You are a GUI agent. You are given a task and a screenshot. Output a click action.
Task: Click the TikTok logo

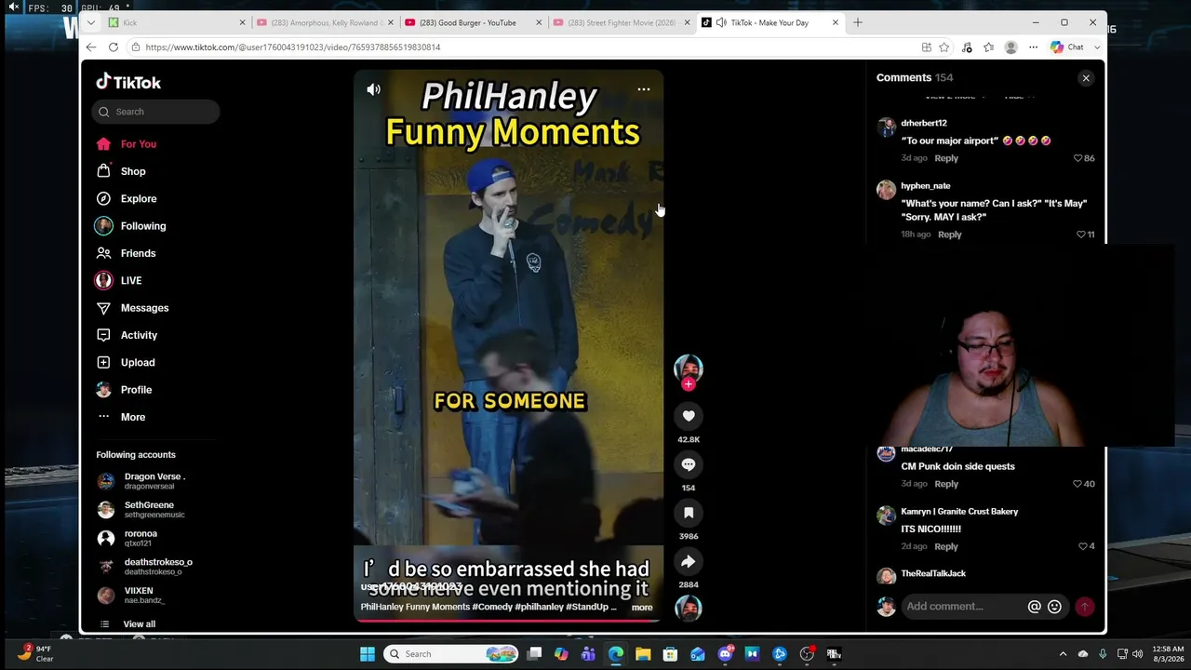click(x=128, y=82)
